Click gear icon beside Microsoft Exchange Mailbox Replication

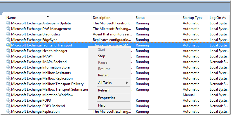[x=8, y=78]
